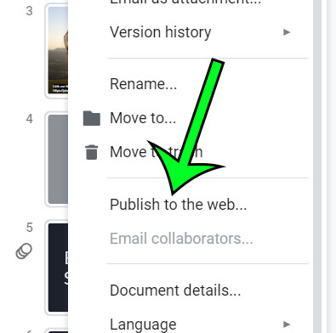Expand the Language submenu arrow
Screen dimensions: 336x333
287,325
